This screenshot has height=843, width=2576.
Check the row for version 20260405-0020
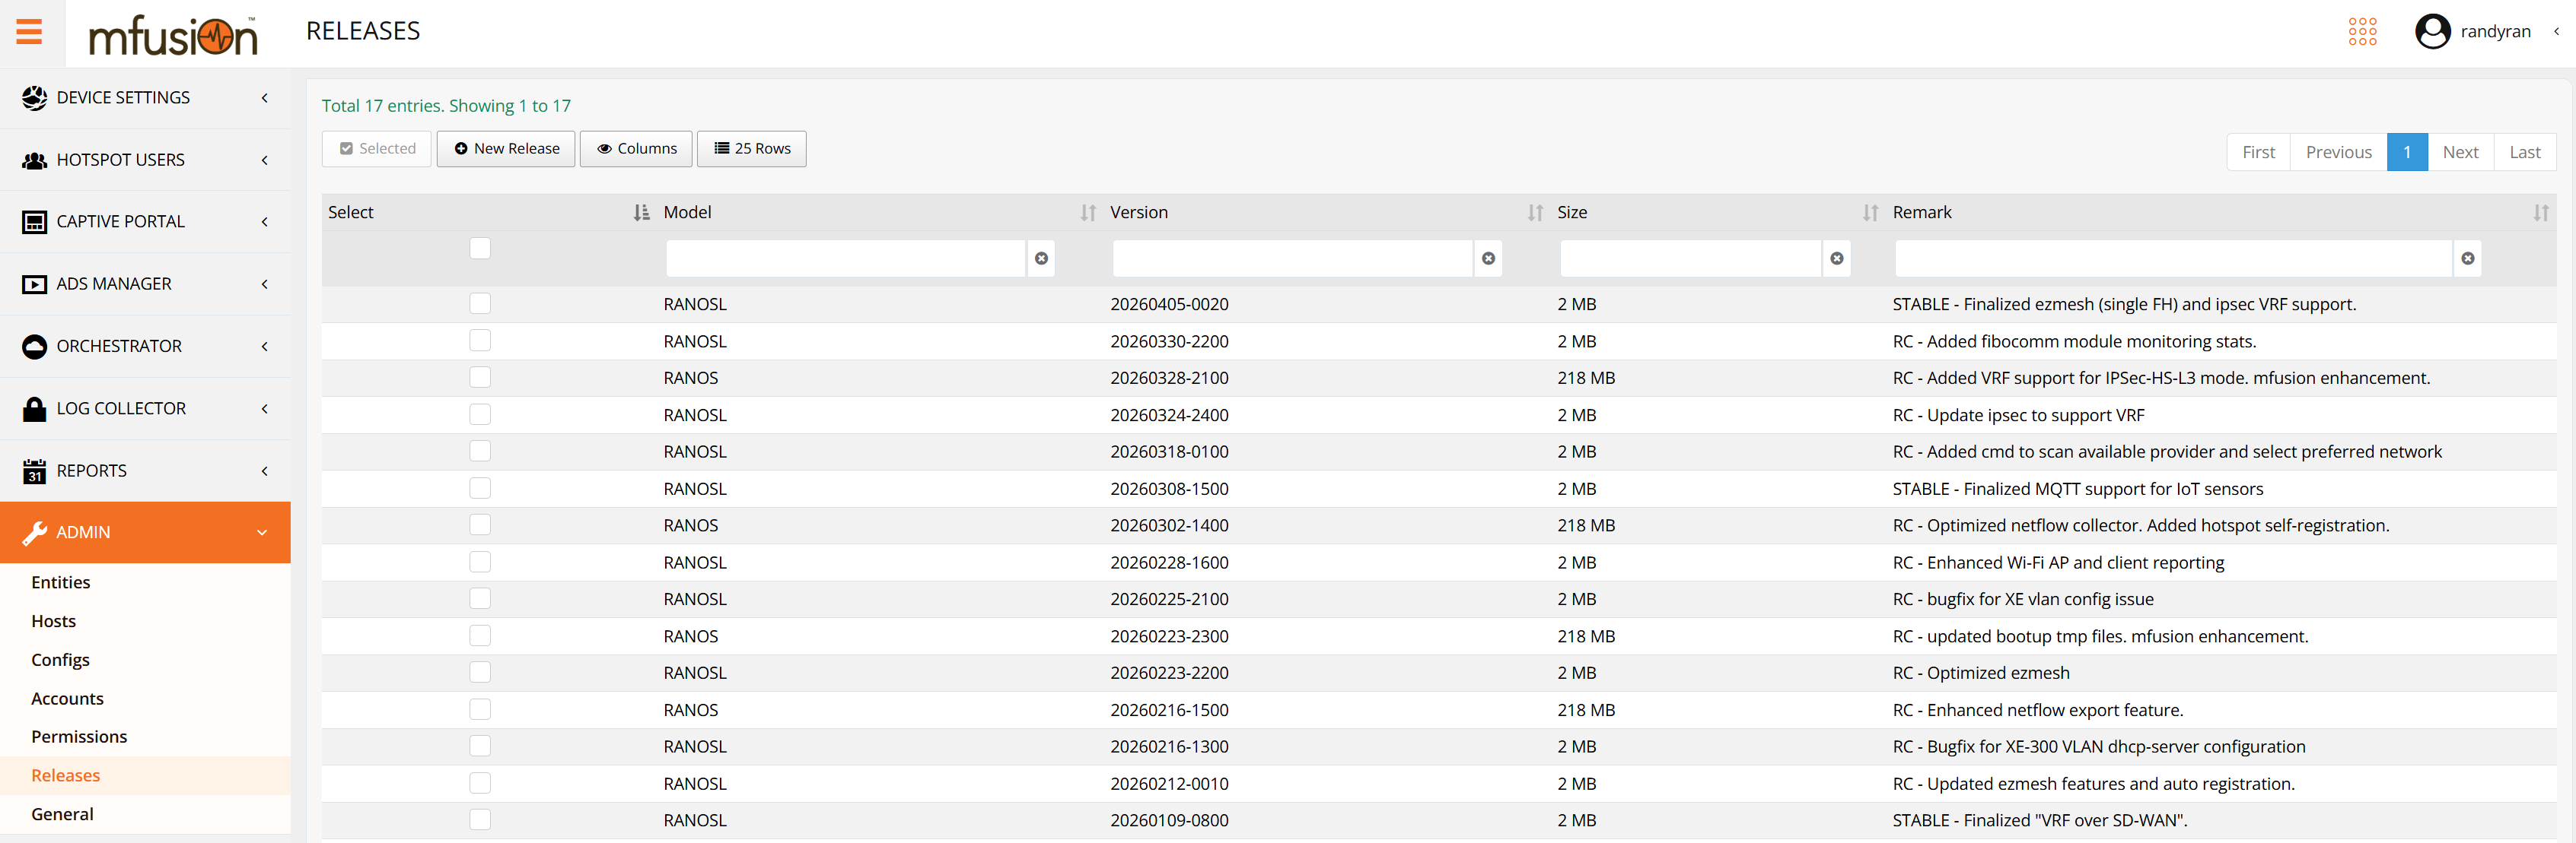(x=480, y=303)
